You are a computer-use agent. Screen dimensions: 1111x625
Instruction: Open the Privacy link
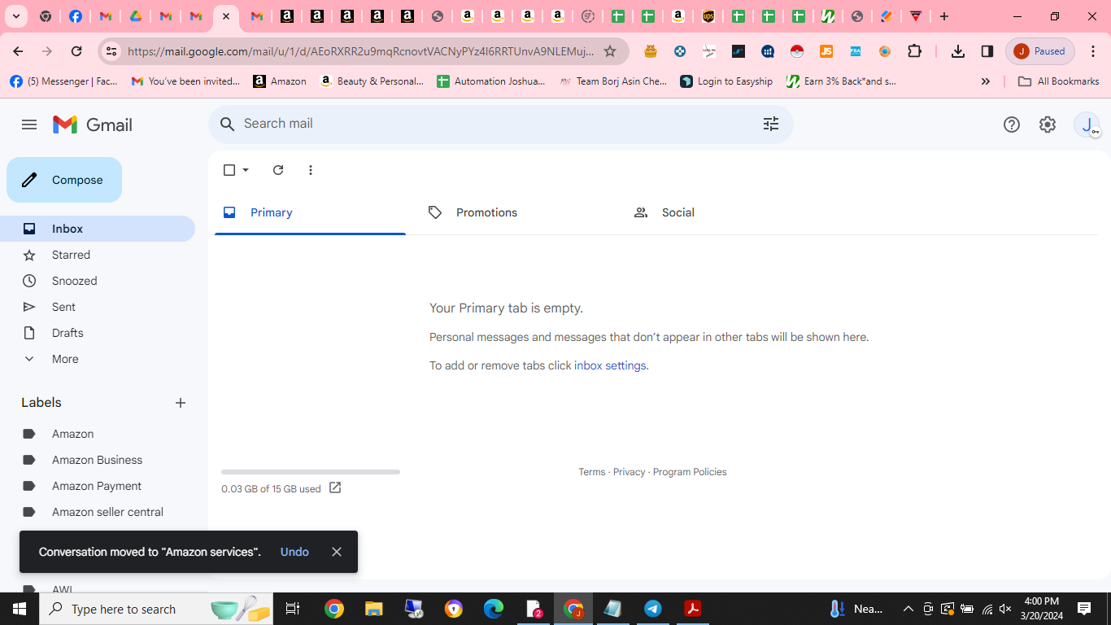tap(629, 472)
